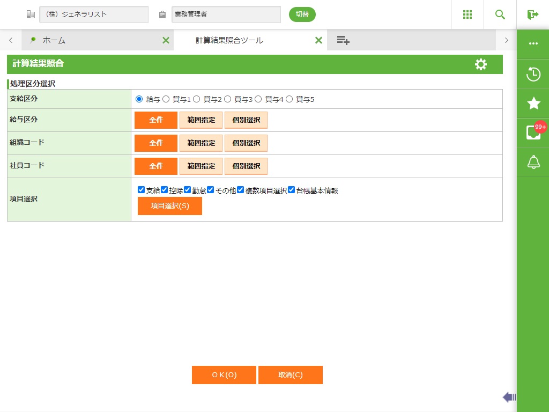Switch to the ホーム tab
Screen dimensions: 549x412
coord(54,40)
